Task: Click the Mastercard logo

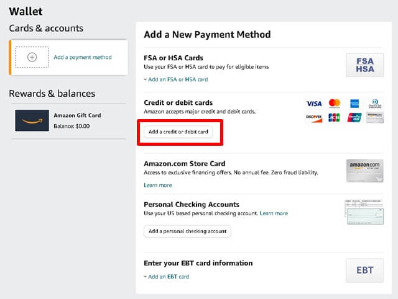Action: coord(335,104)
